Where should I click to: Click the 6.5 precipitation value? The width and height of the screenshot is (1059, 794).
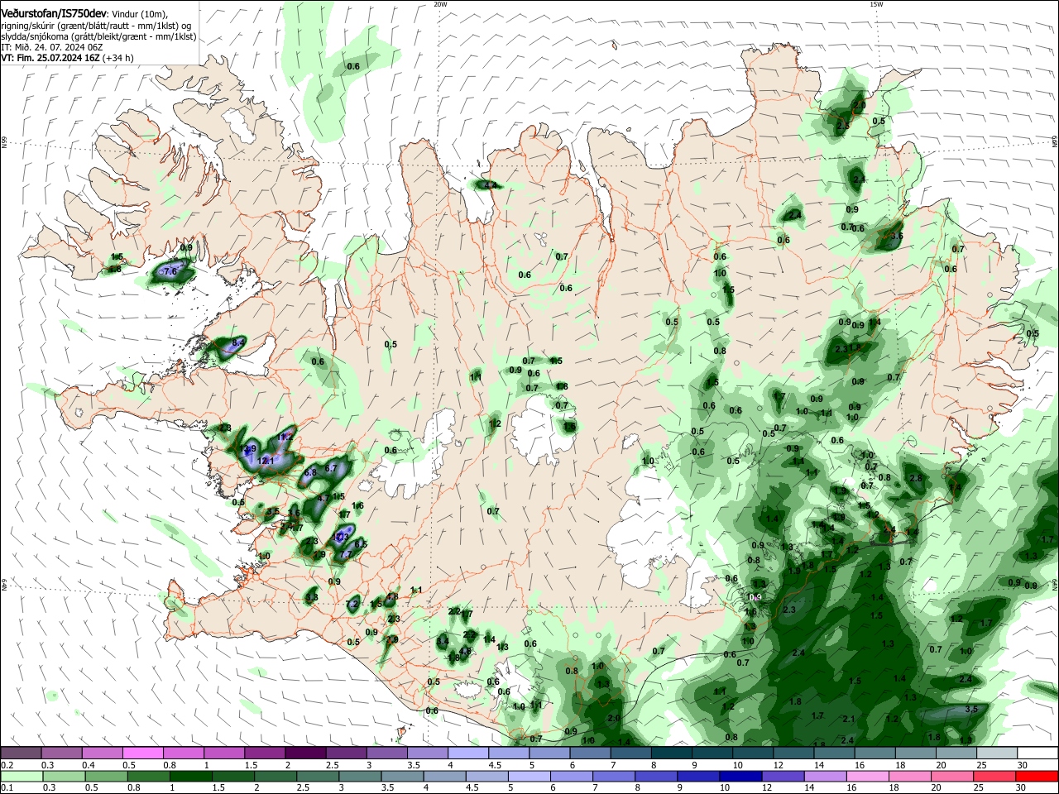point(360,544)
